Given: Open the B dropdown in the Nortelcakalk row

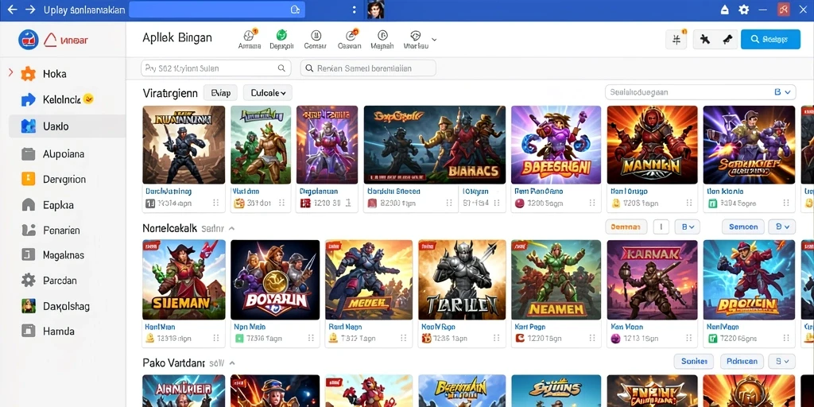Looking at the screenshot, I should (688, 227).
